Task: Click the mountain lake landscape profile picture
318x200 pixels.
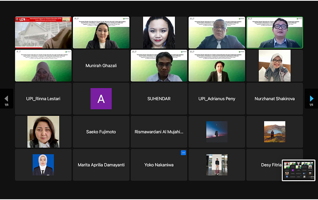Action: click(274, 132)
